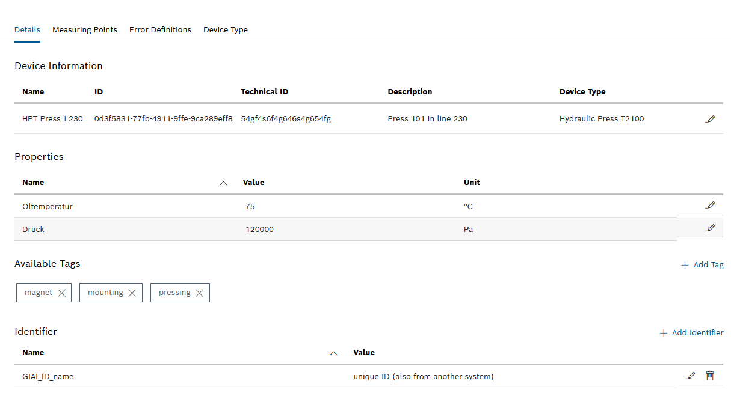Click the pencil icon for Öltemperatur property
This screenshot has height=396, width=731.
pos(711,205)
